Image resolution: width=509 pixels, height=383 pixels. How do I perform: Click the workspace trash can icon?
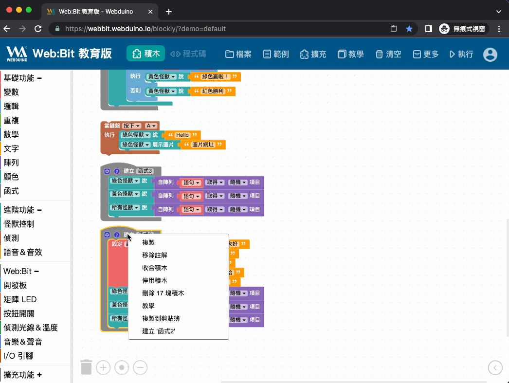(x=86, y=367)
